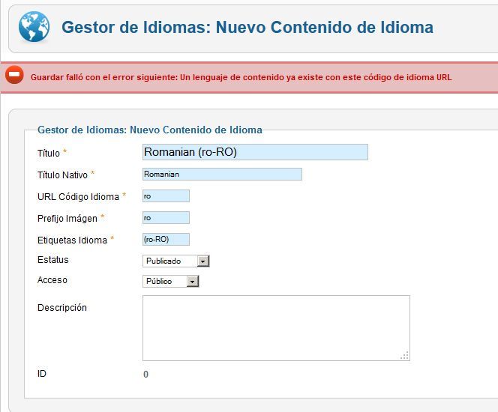Click the ID value 0
Image resolution: width=498 pixels, height=412 pixels.
coord(145,375)
